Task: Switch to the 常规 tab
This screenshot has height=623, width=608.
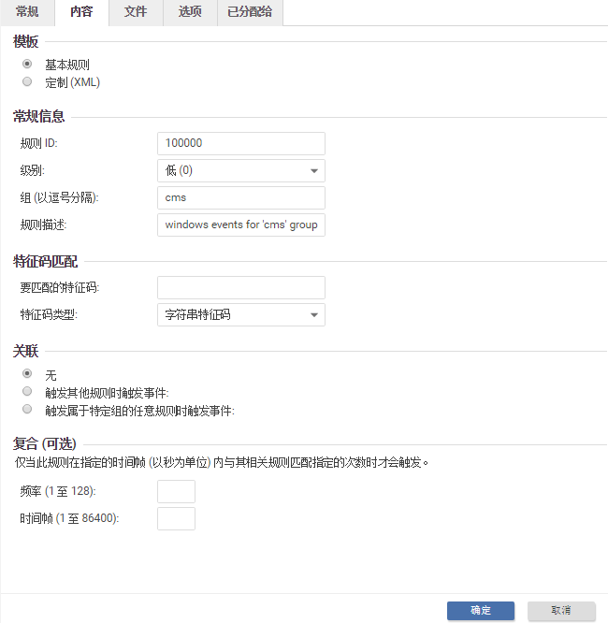Action: click(x=27, y=13)
